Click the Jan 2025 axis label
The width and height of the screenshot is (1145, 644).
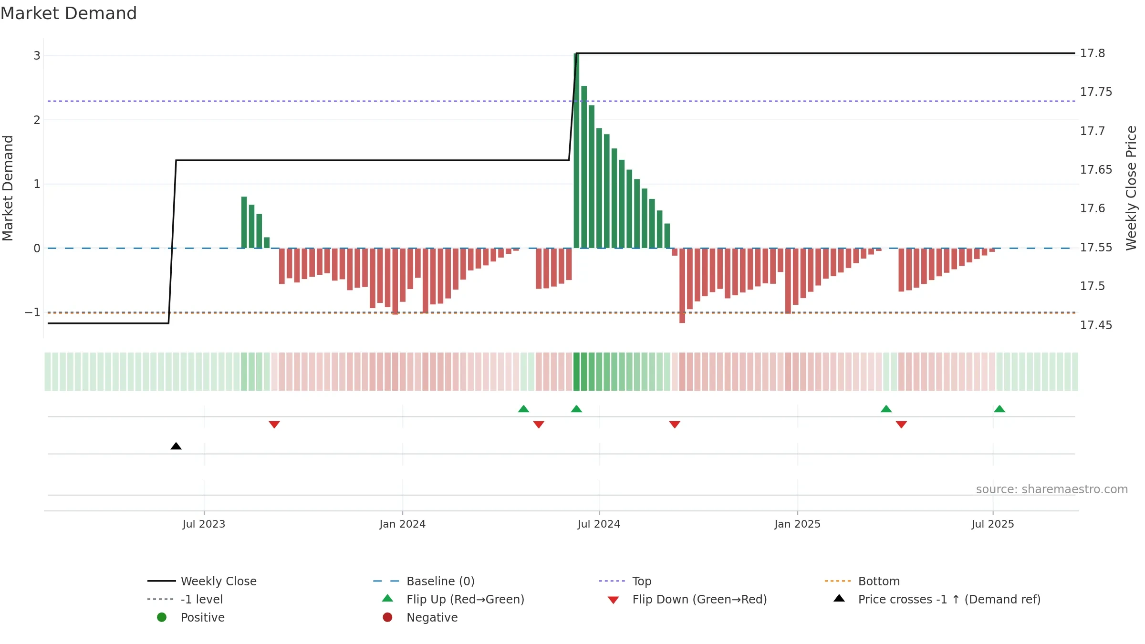(798, 524)
